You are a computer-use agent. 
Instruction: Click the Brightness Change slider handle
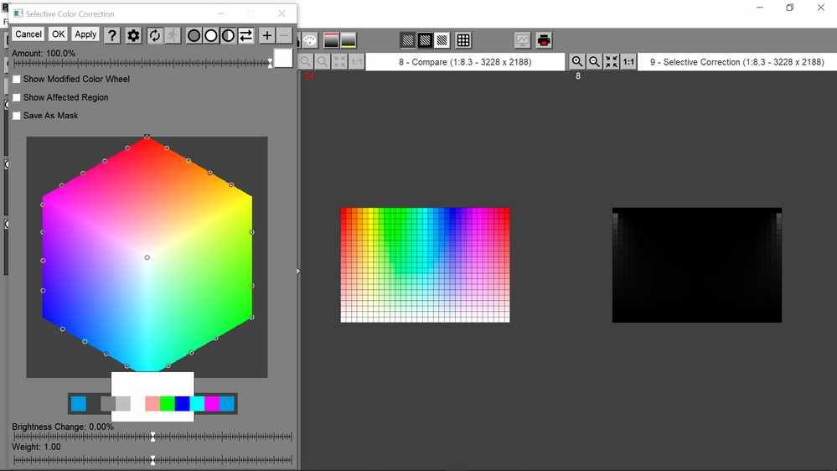click(x=152, y=437)
